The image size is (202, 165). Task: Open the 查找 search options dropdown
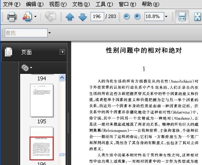click(49, 33)
